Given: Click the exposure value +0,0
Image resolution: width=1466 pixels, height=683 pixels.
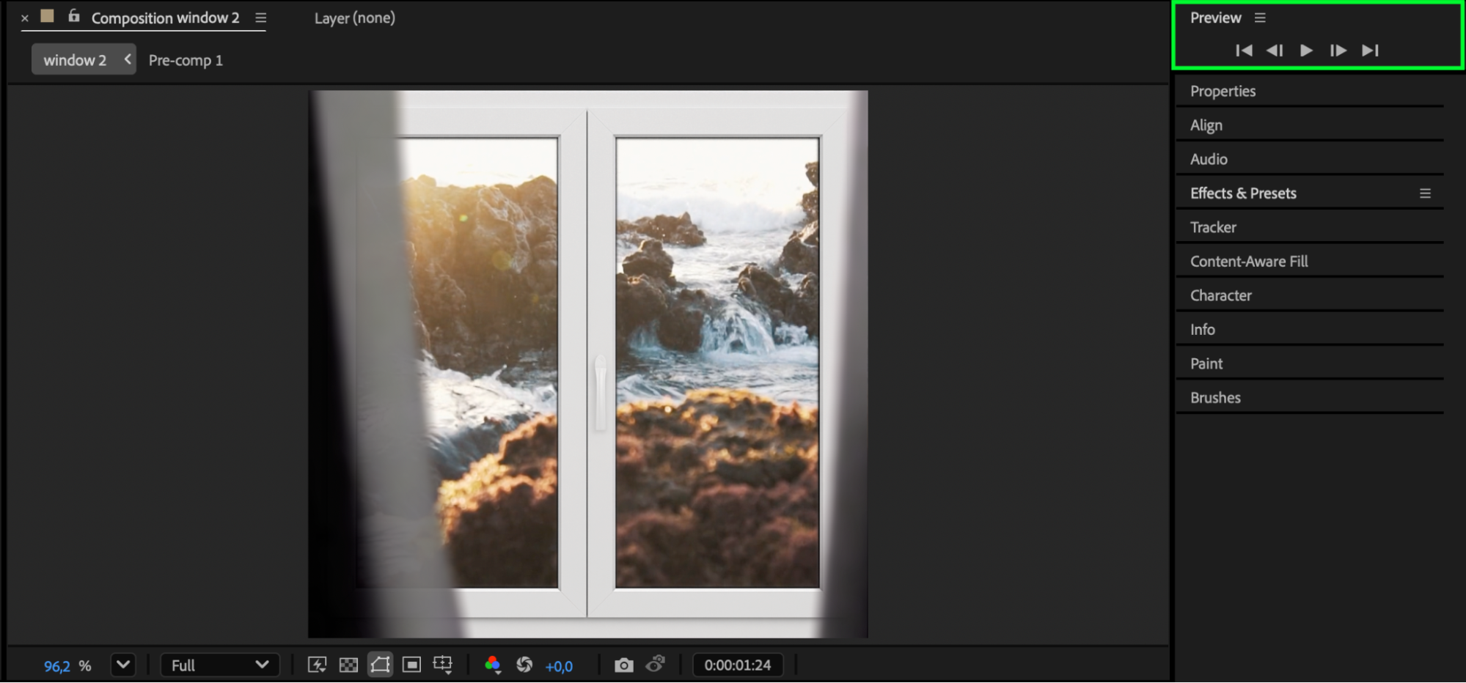Looking at the screenshot, I should tap(559, 666).
